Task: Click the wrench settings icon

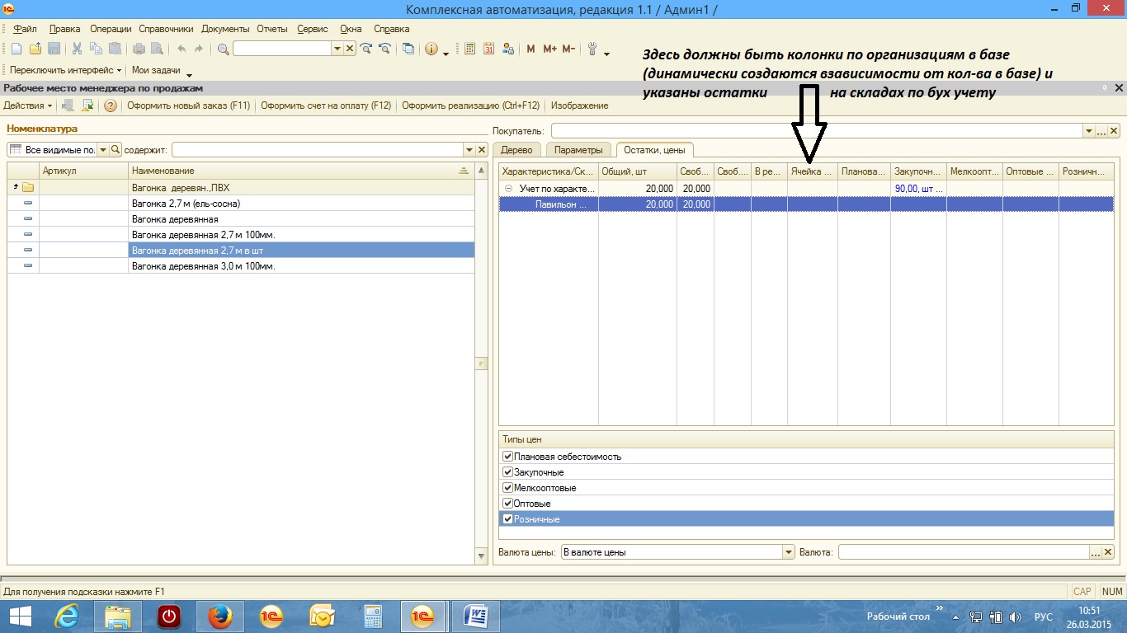Action: (x=592, y=49)
